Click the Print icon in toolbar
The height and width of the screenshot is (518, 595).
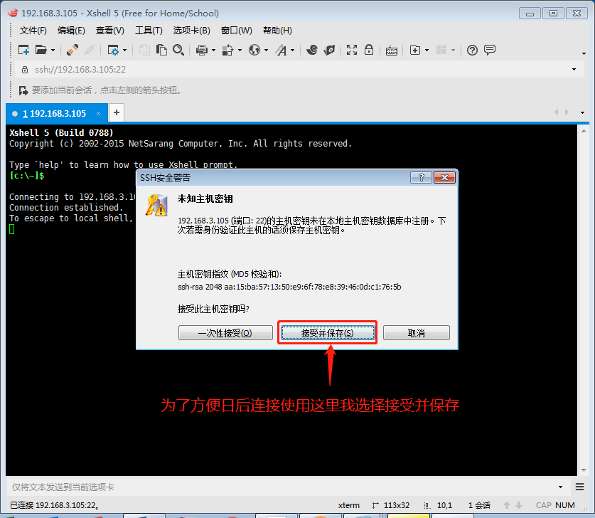pos(201,50)
